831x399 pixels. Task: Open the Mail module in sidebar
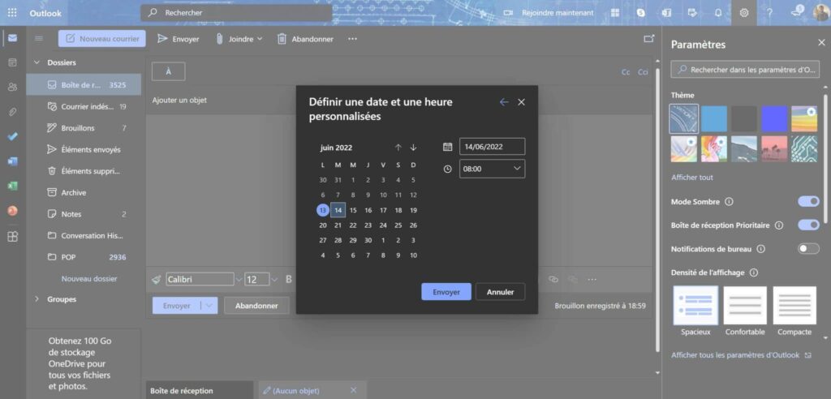[12, 38]
